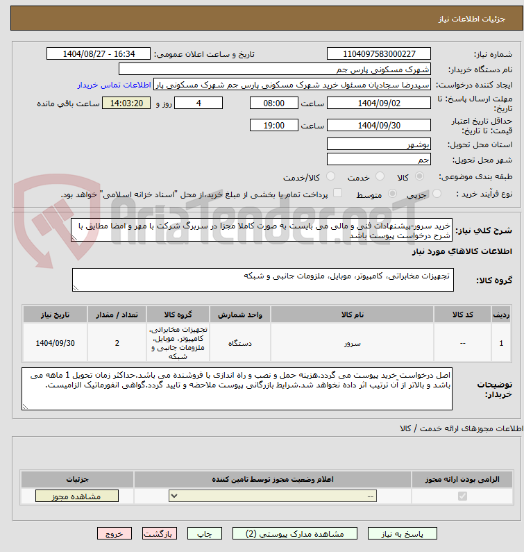The image size is (524, 552).
Task: Click price validity time 19:00
Action: pyautogui.click(x=273, y=125)
